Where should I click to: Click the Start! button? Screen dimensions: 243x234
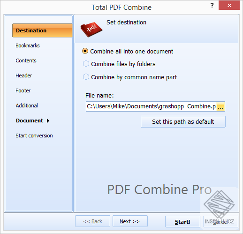[182, 222]
